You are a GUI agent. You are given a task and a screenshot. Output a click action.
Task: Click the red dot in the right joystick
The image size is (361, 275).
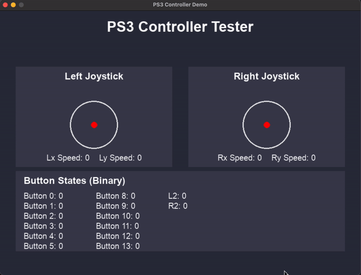pos(267,125)
